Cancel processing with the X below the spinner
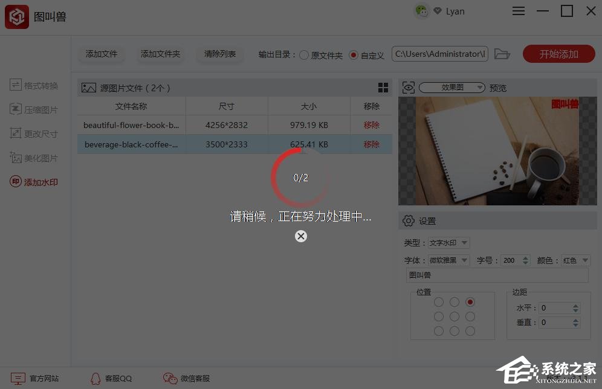602x389 pixels. pos(300,236)
